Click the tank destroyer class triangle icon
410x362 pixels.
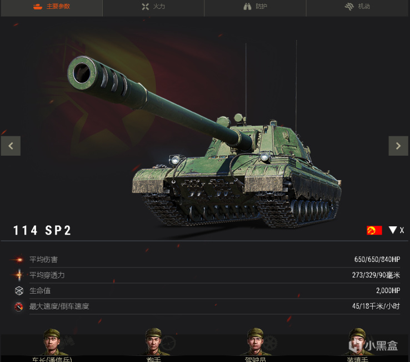[x=393, y=230]
